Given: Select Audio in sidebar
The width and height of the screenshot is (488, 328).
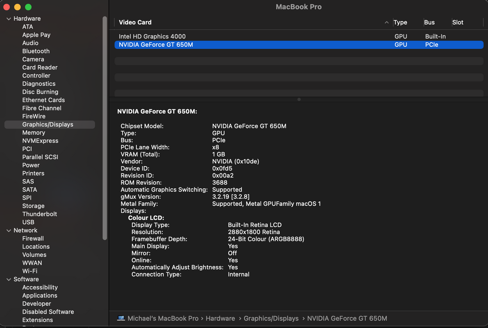Looking at the screenshot, I should 30,43.
